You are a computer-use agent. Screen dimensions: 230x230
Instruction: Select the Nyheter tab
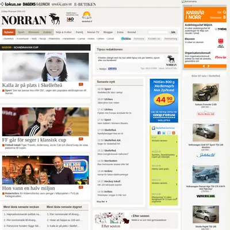[x=9, y=32]
